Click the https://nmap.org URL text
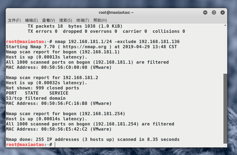This screenshot has height=155, width=237. [x=85, y=47]
